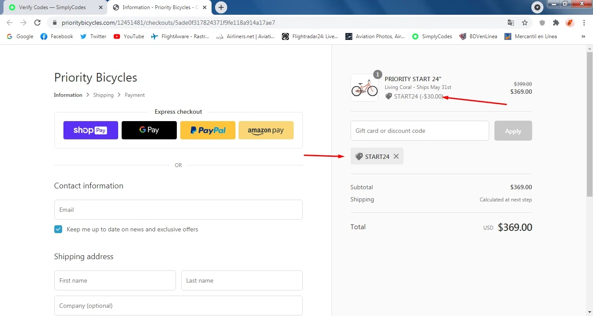Check out with Google Pay
The width and height of the screenshot is (593, 316).
149,130
